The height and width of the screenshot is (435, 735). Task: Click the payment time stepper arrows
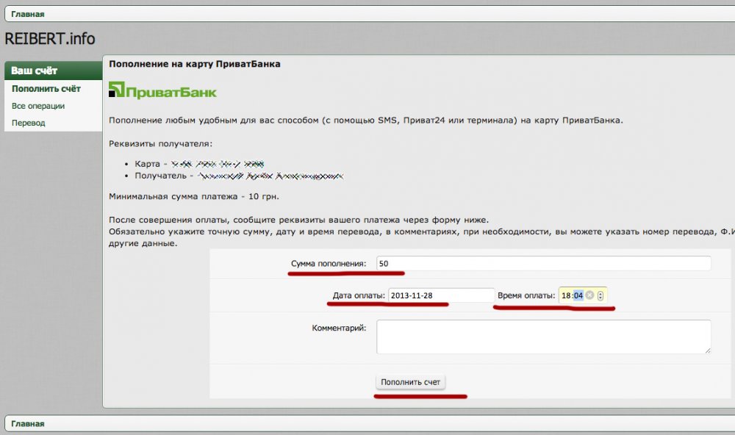click(x=600, y=296)
